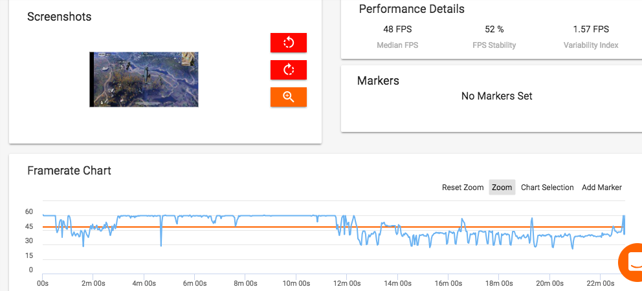642x291 pixels.
Task: Click the 18m 00s time axis label
Action: point(498,283)
